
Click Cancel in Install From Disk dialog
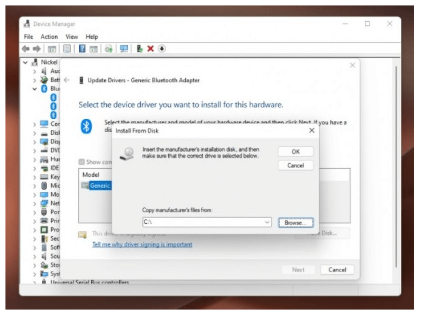[295, 165]
